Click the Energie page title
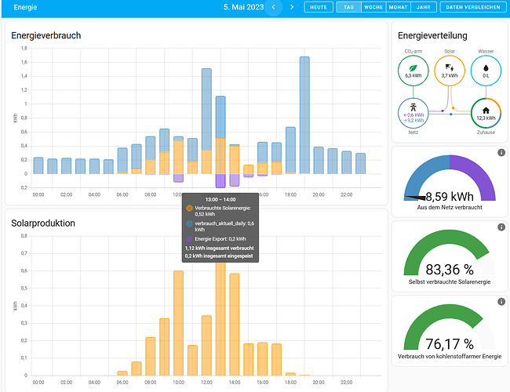This screenshot has width=510, height=392. pyautogui.click(x=25, y=7)
